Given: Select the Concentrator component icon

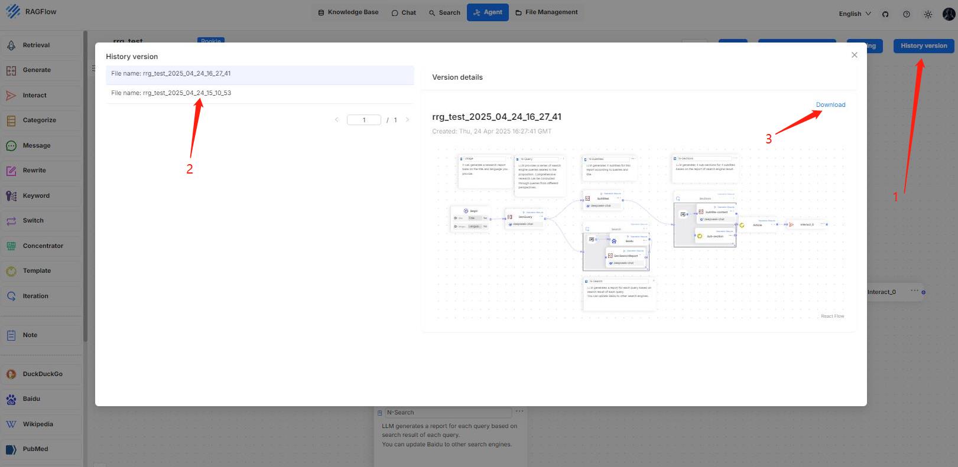Looking at the screenshot, I should click(11, 246).
